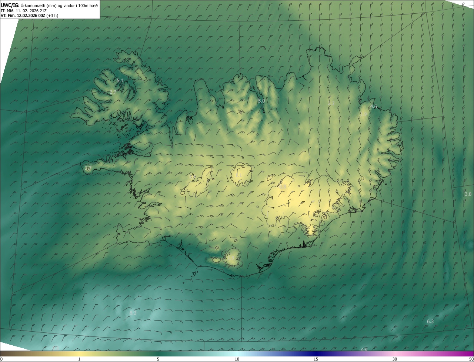Click the '5.1' value label in the Westfjords
The width and height of the screenshot is (474, 362).
[x=120, y=80]
